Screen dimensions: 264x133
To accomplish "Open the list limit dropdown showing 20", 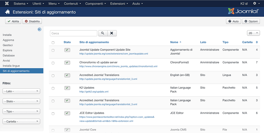I will pos(253,33).
